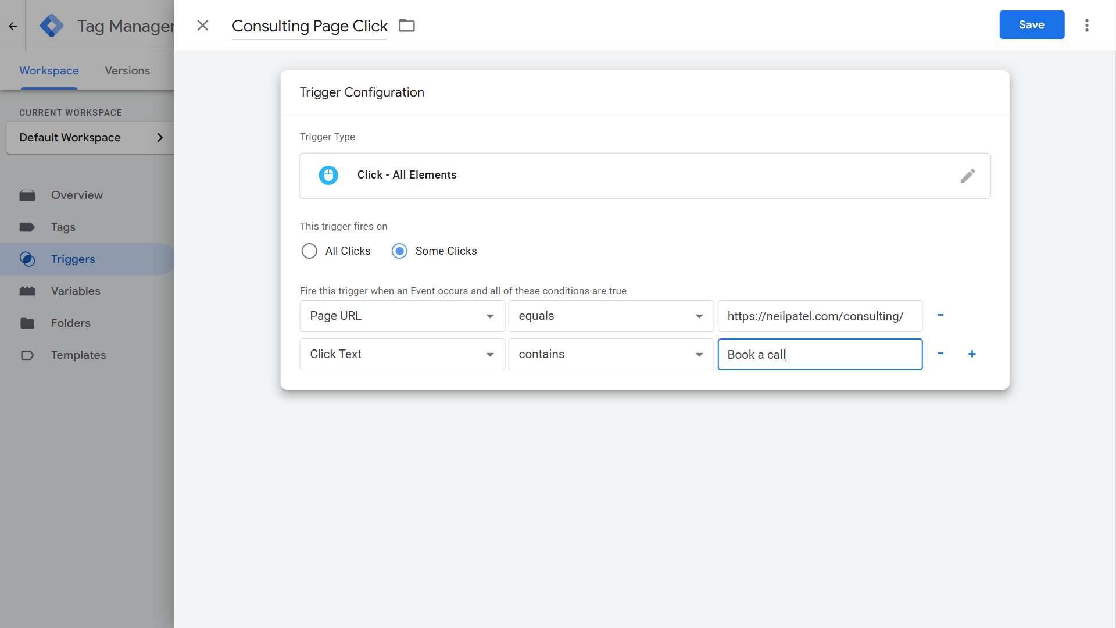
Task: Click the Templates outline icon in sidebar
Action: click(27, 355)
